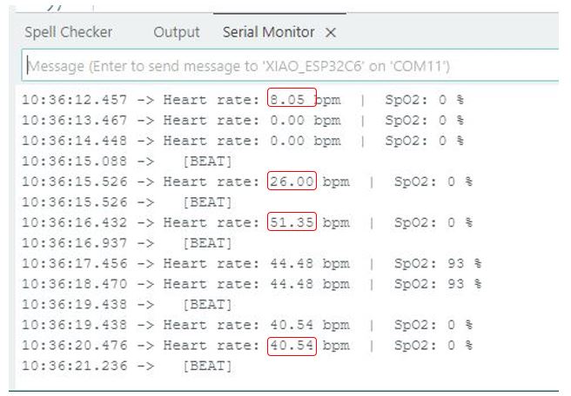
Task: Focus the serial message input field
Action: click(x=287, y=66)
